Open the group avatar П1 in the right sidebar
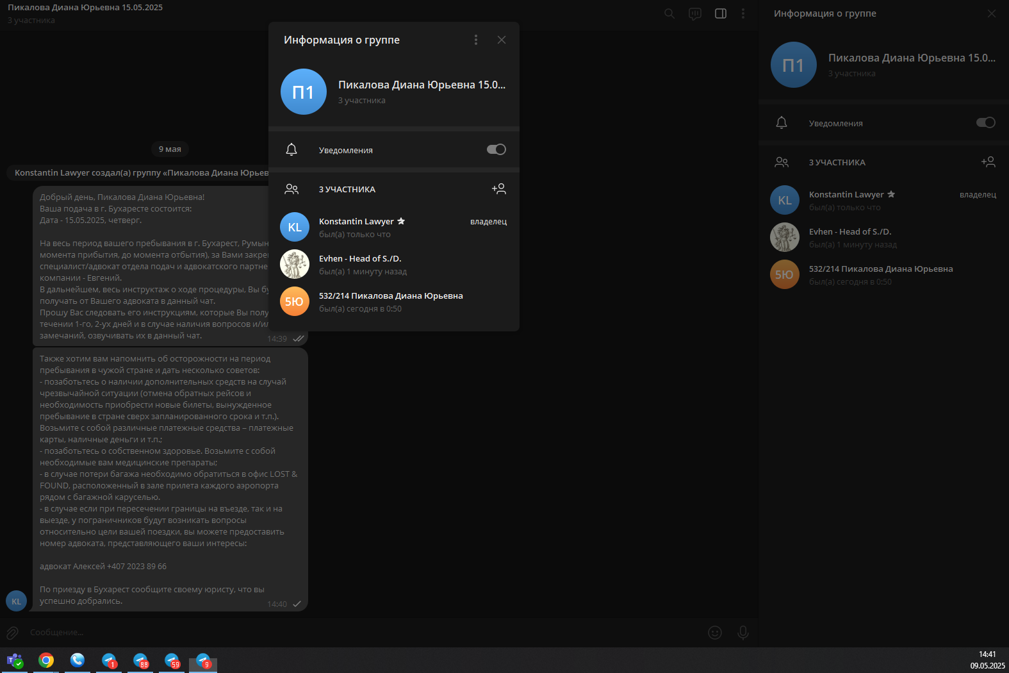Screen dimensions: 1009x673 (793, 65)
